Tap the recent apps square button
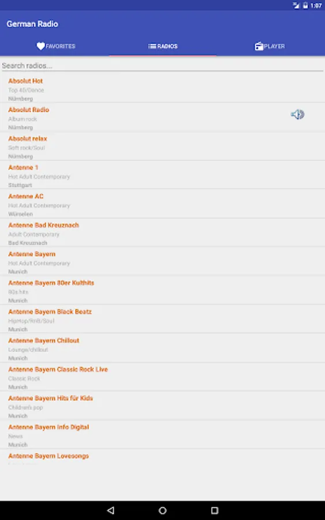The width and height of the screenshot is (325, 520). [215, 510]
